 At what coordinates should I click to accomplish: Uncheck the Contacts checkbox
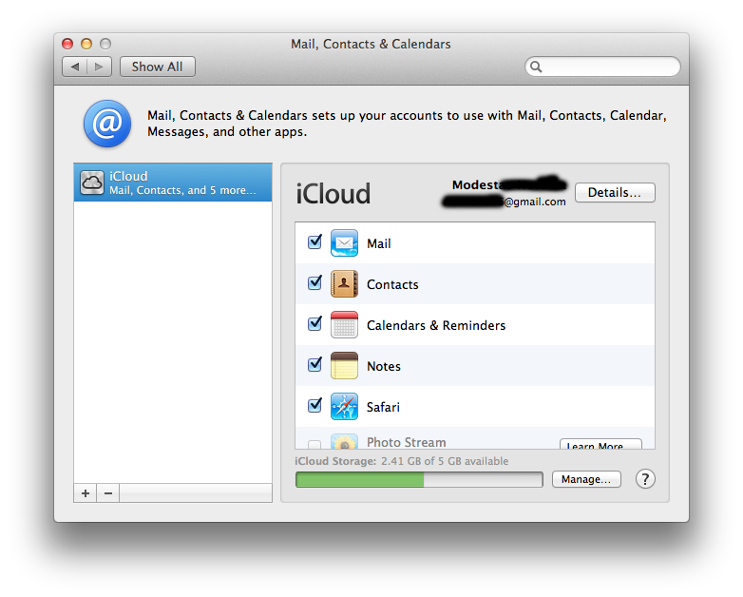314,282
